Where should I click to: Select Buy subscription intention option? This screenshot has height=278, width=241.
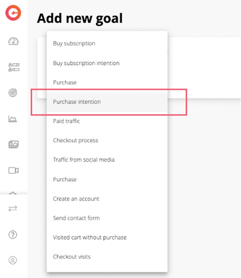107,63
